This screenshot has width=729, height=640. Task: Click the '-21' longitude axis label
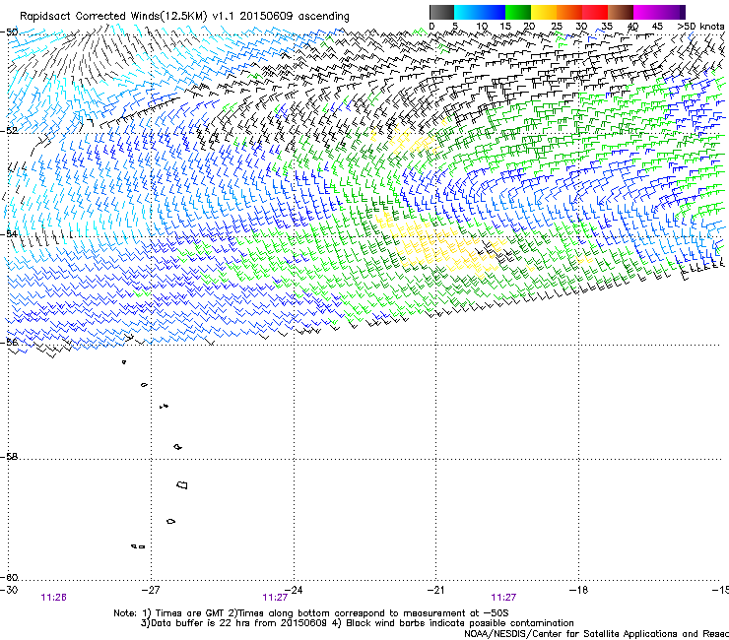click(x=435, y=590)
